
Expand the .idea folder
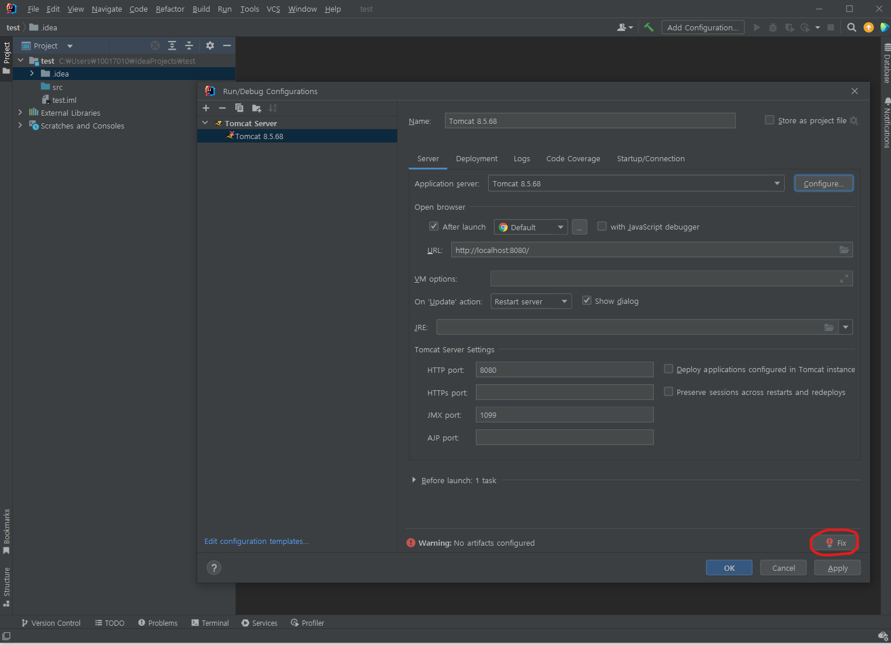(32, 74)
